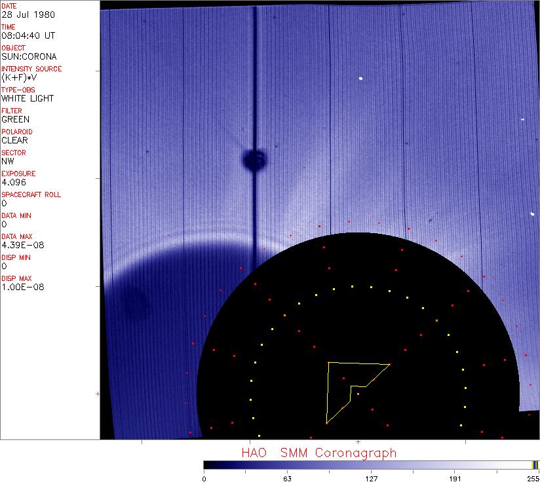Click the time value 08:04:40 UT
Screen dimensions: 540x482
click(x=28, y=35)
